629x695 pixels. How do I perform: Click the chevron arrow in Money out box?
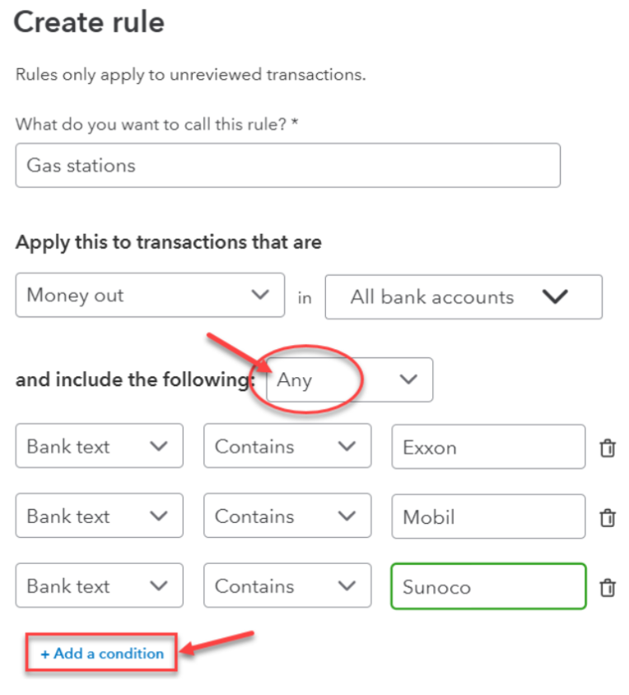[260, 294]
